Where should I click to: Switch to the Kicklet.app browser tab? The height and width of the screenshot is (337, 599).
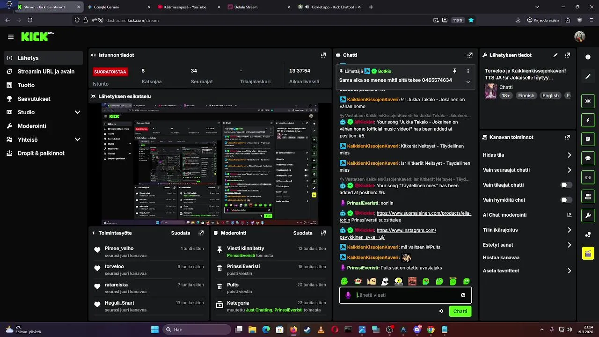329,7
